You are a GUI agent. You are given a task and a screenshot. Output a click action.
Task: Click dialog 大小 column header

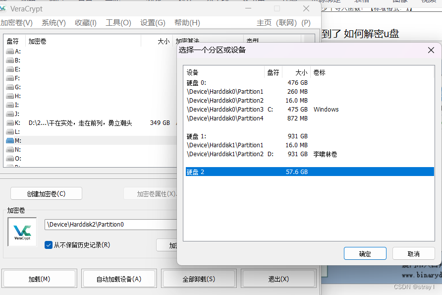pos(296,72)
